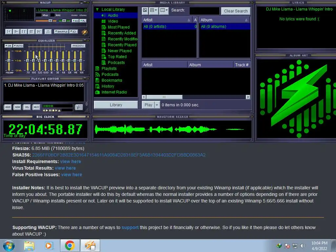Click the Next track button in main player
This screenshot has height=252, width=336.
coord(39,32)
